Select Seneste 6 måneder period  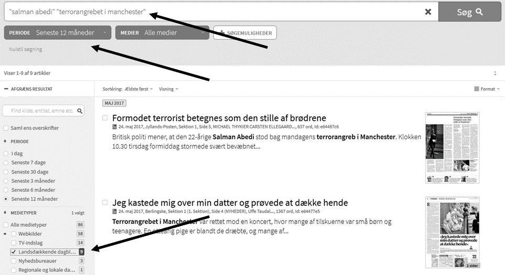(6, 190)
